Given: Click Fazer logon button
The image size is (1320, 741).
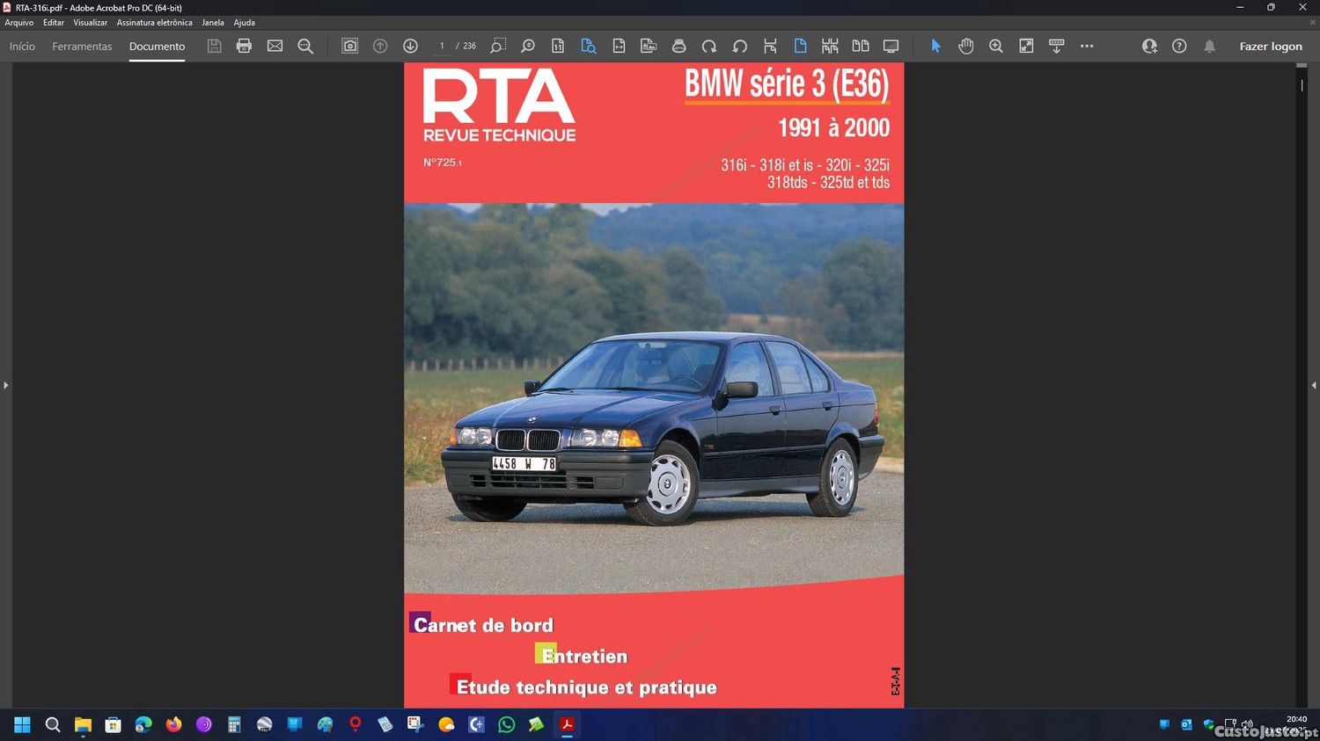Looking at the screenshot, I should [x=1270, y=46].
